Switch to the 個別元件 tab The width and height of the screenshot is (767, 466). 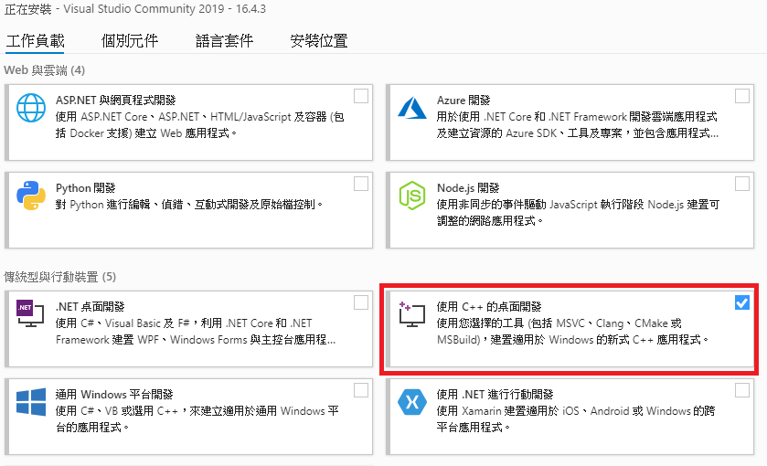click(x=130, y=40)
